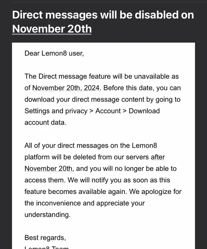Viewport: 207px width, 249px height.
Task: Click the word 'Download' after Account
Action: [x=144, y=111]
